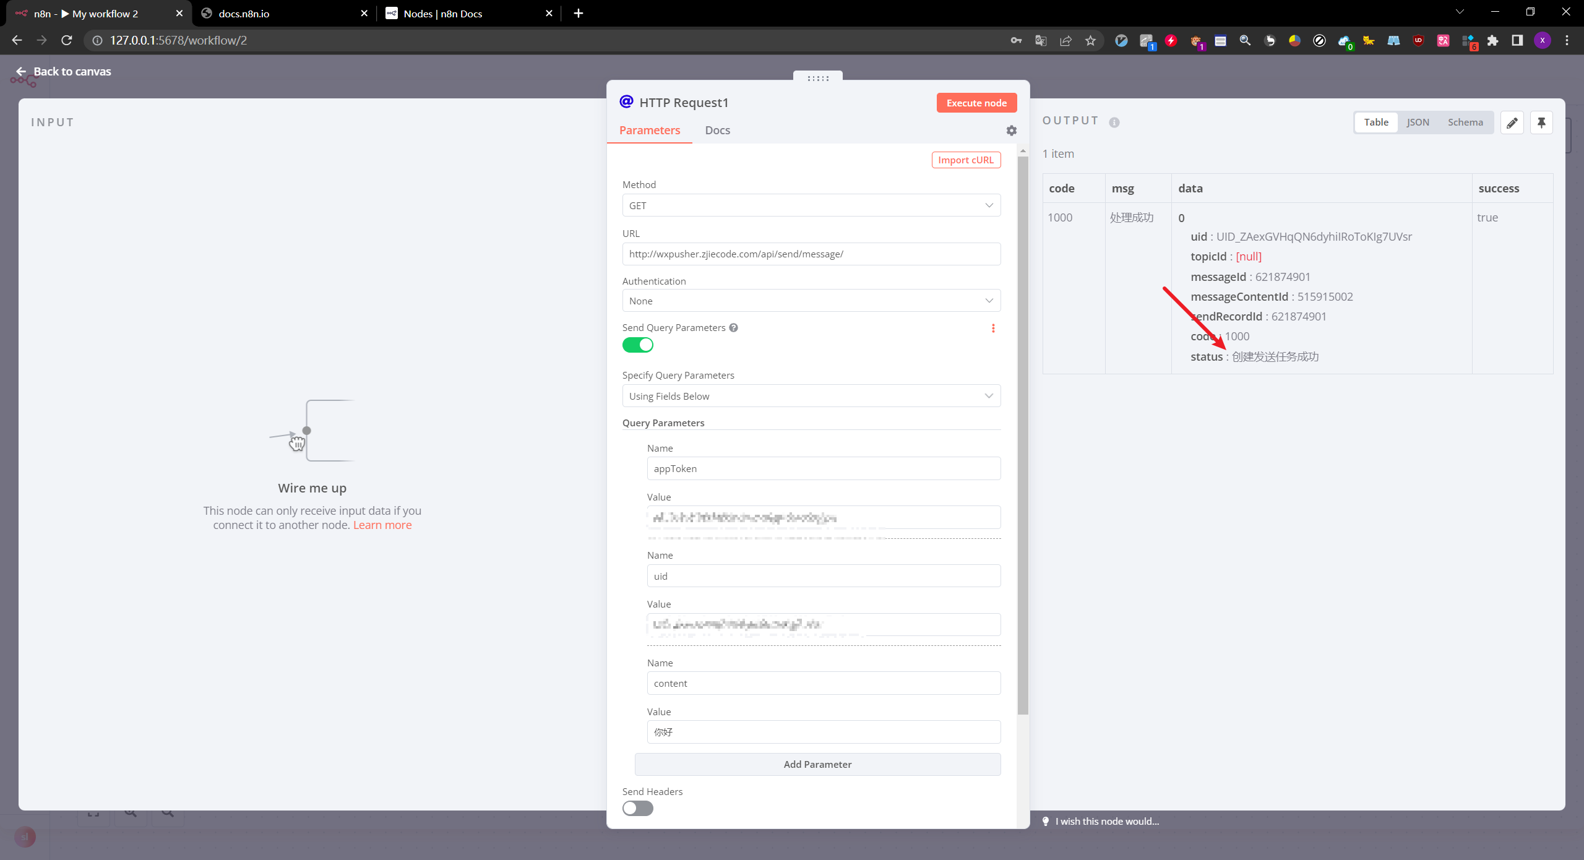Open node settings gear icon
The height and width of the screenshot is (860, 1584).
(x=1011, y=131)
